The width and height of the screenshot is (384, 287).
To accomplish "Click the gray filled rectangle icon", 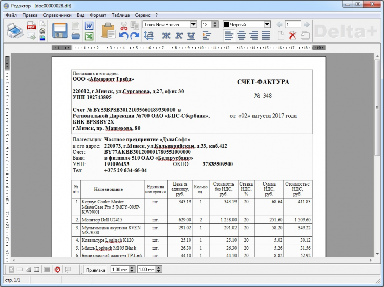I will pyautogui.click(x=47, y=270).
